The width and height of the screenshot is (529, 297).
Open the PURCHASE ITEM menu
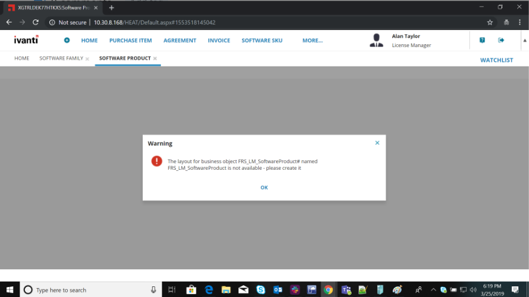point(130,41)
